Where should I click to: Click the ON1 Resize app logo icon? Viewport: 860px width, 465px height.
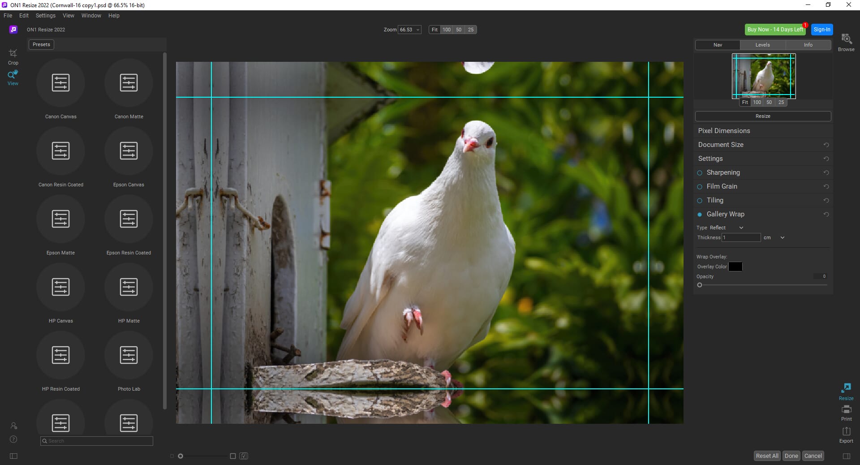[13, 30]
